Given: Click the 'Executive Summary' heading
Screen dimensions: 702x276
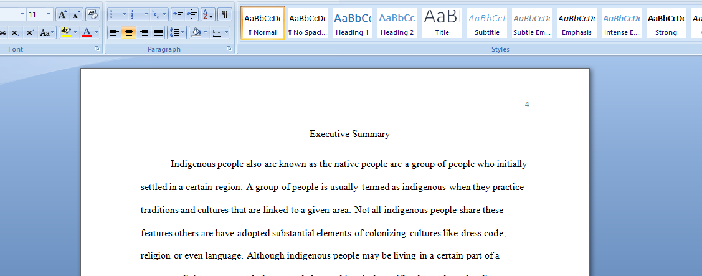Looking at the screenshot, I should click(349, 134).
